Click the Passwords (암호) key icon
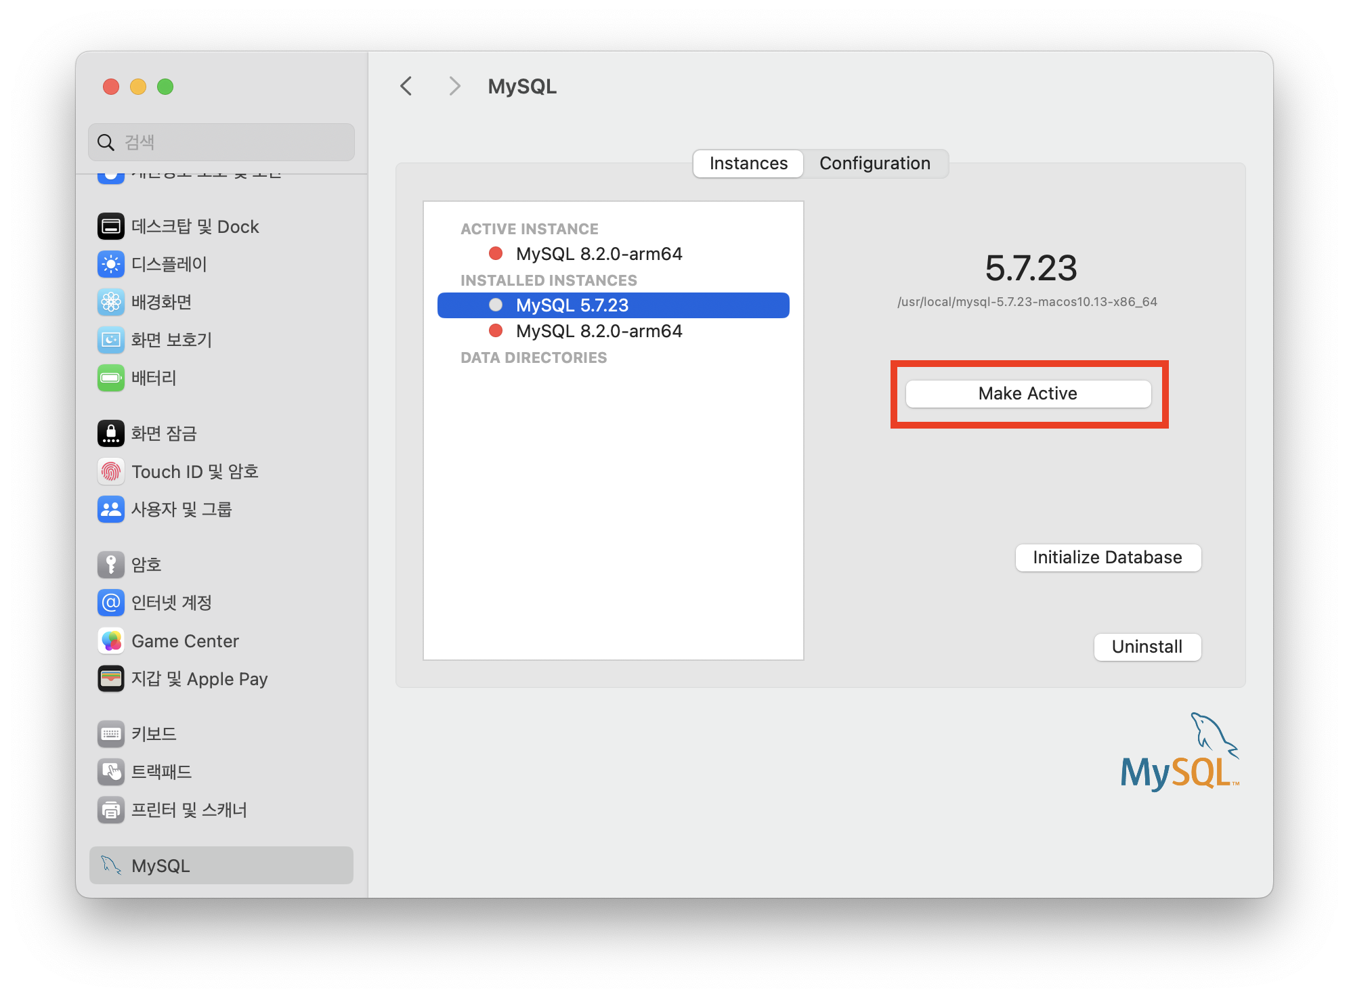The width and height of the screenshot is (1349, 998). [111, 565]
